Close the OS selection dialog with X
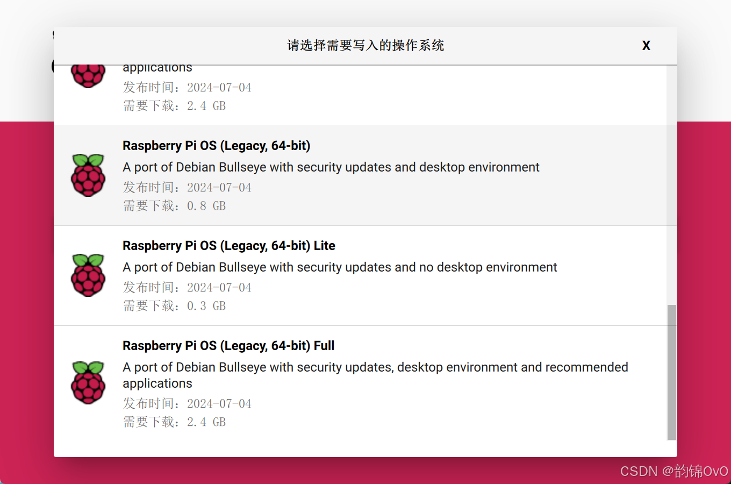 pyautogui.click(x=646, y=46)
